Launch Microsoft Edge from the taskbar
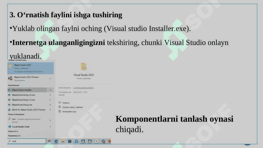 pyautogui.click(x=56, y=141)
